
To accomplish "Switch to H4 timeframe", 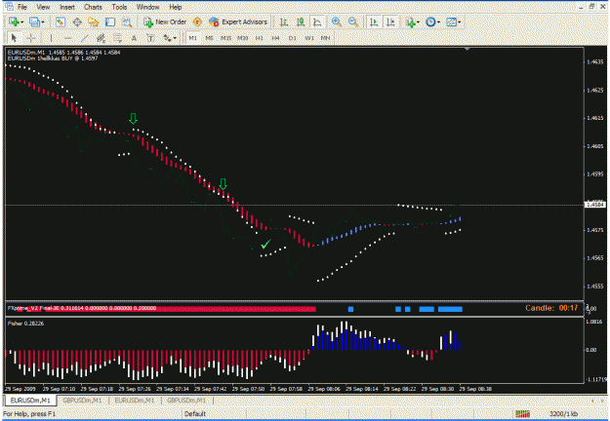I will pos(276,38).
